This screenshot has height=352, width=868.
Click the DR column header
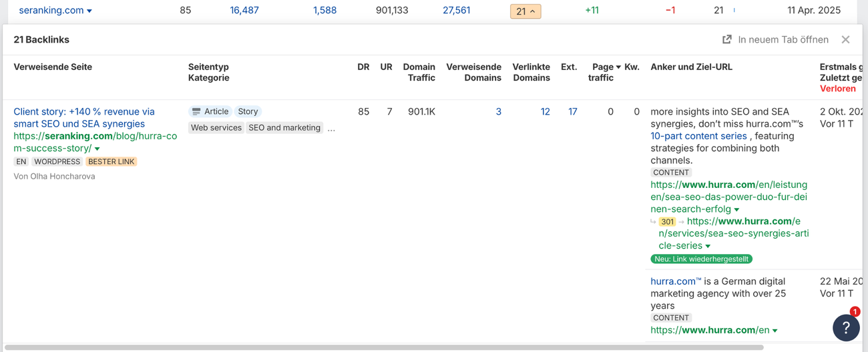point(363,67)
